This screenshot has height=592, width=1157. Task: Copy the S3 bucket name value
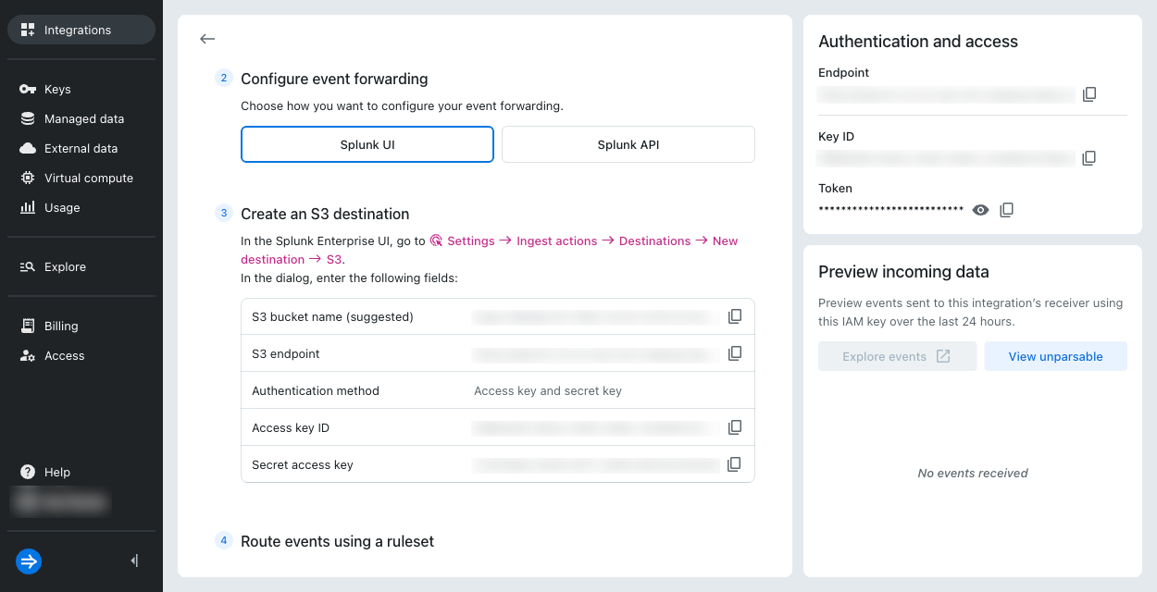[x=735, y=316]
